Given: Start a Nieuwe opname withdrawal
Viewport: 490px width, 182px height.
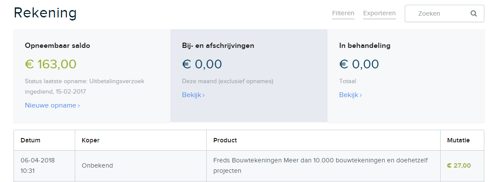Looking at the screenshot, I should click(52, 105).
